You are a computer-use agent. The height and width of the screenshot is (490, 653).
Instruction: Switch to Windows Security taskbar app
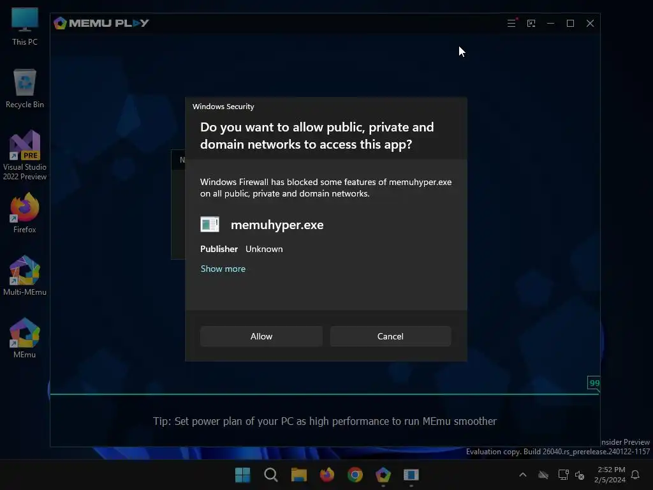click(411, 475)
